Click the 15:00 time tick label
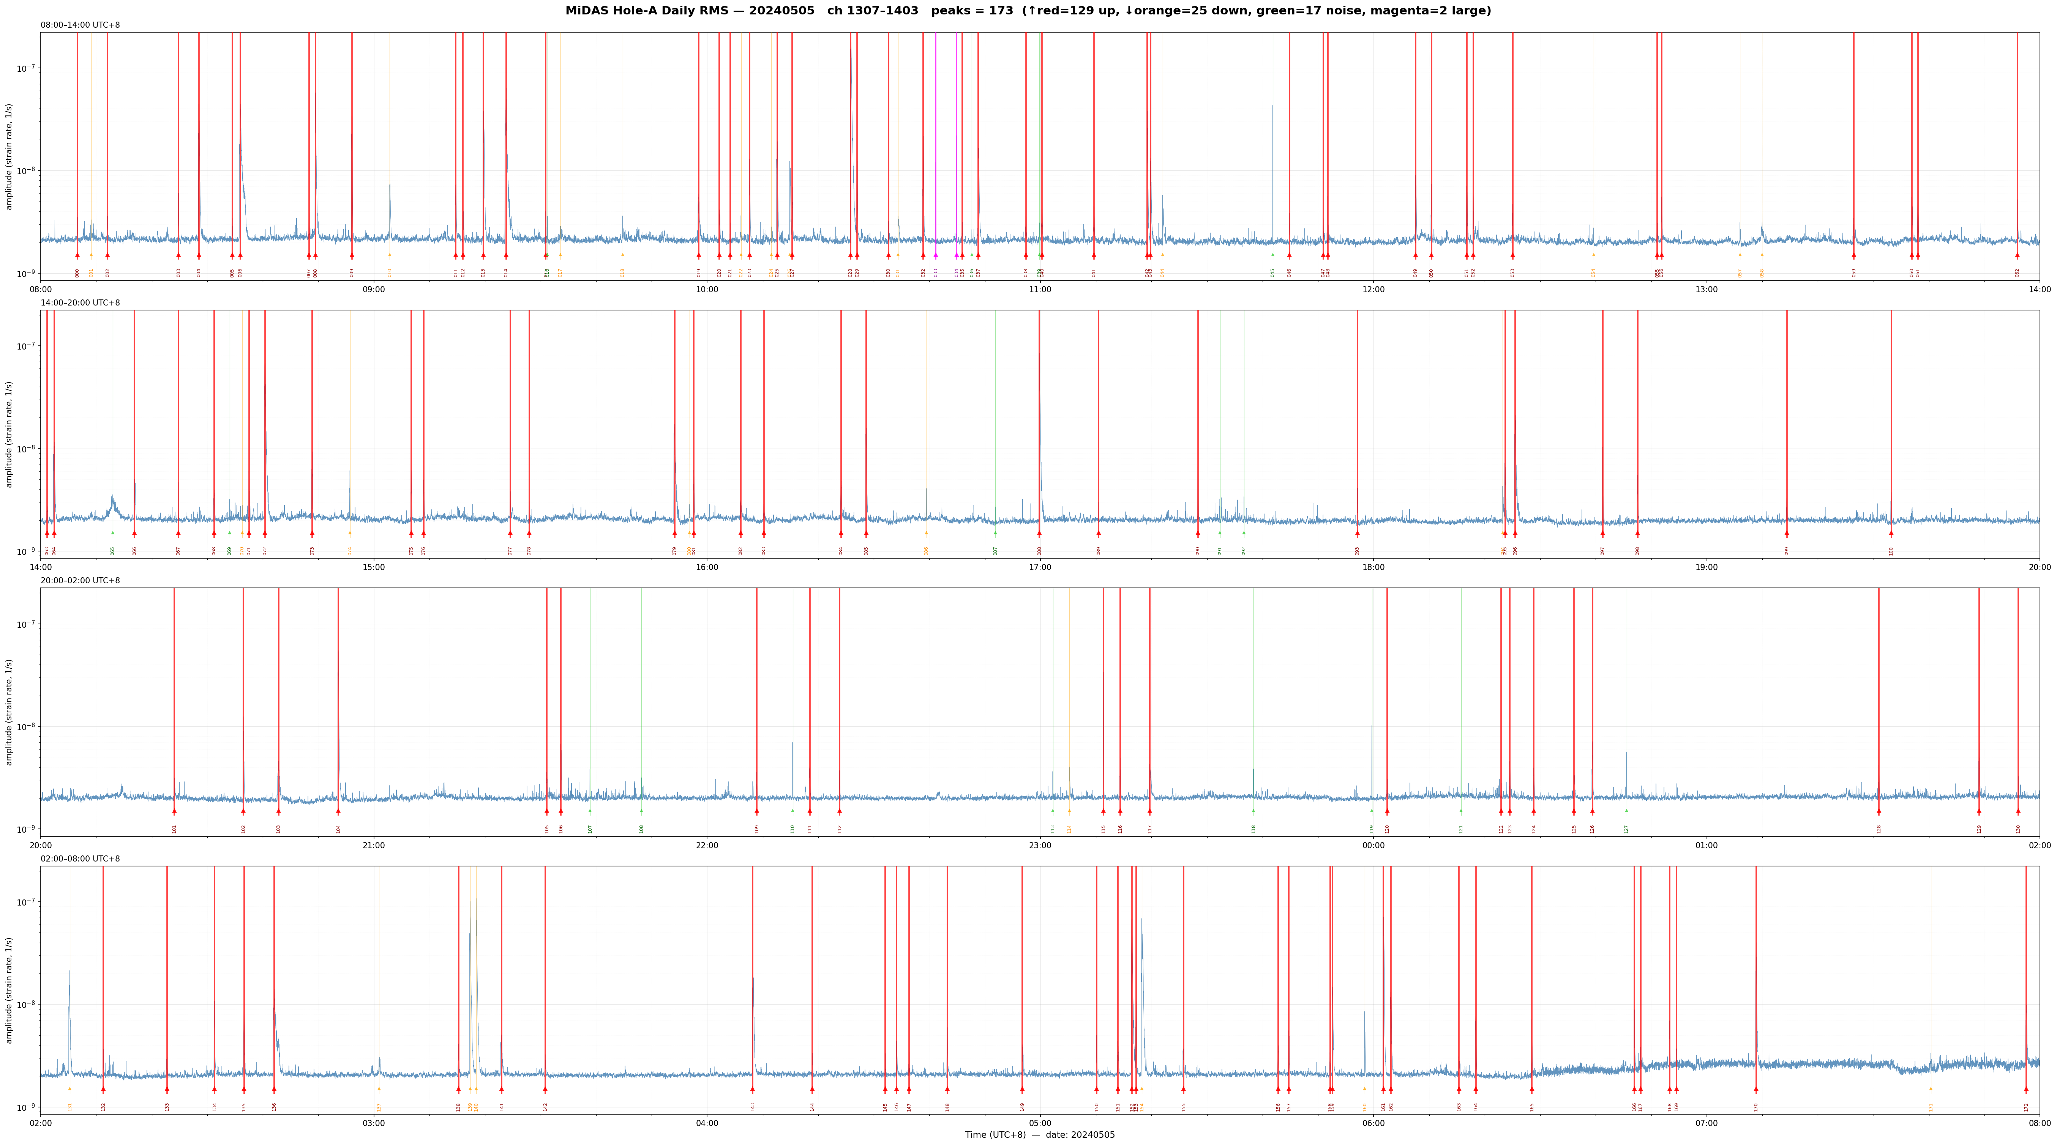2057x1145 pixels. (374, 567)
